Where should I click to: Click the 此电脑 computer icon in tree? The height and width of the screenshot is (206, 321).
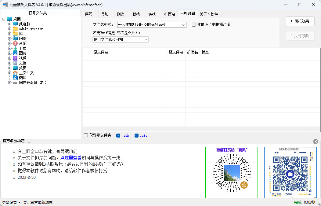pyautogui.click(x=15, y=24)
